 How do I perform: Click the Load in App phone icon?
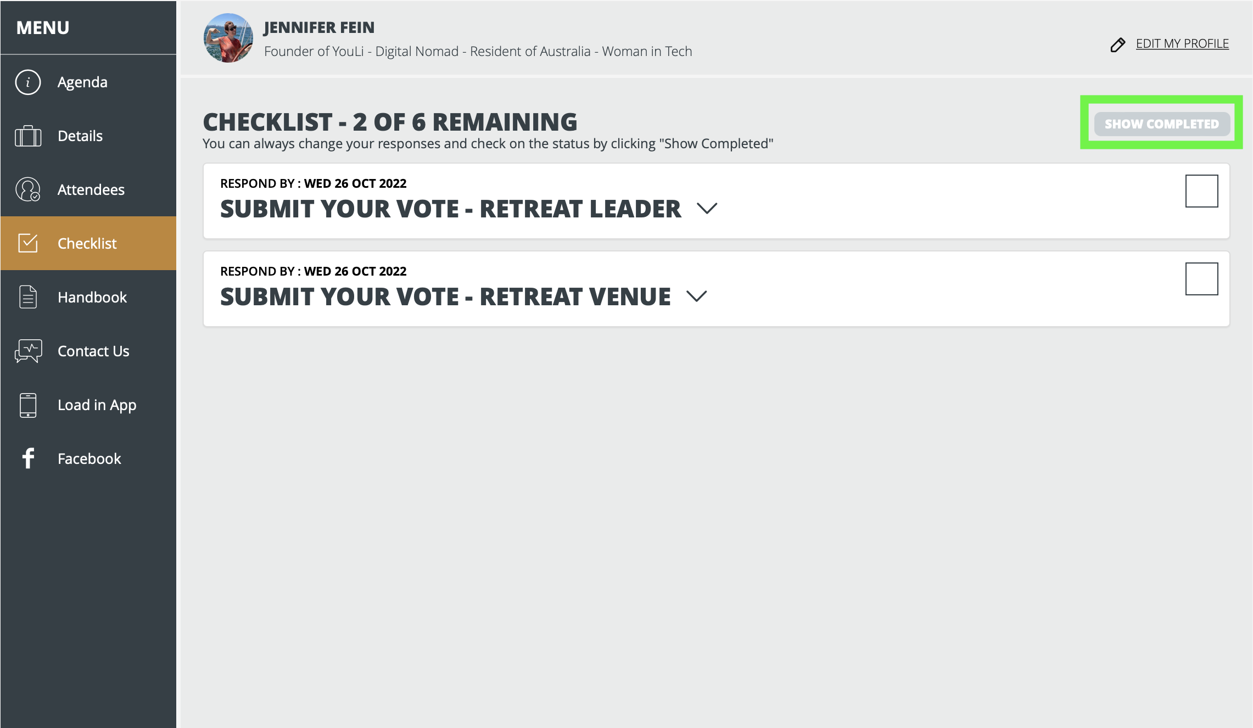tap(28, 405)
